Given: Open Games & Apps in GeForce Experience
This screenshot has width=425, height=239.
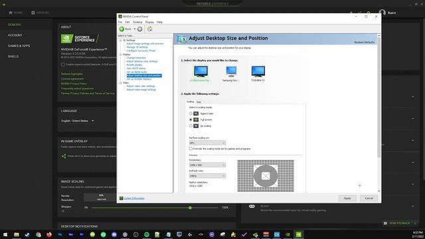Looking at the screenshot, I should (19, 46).
